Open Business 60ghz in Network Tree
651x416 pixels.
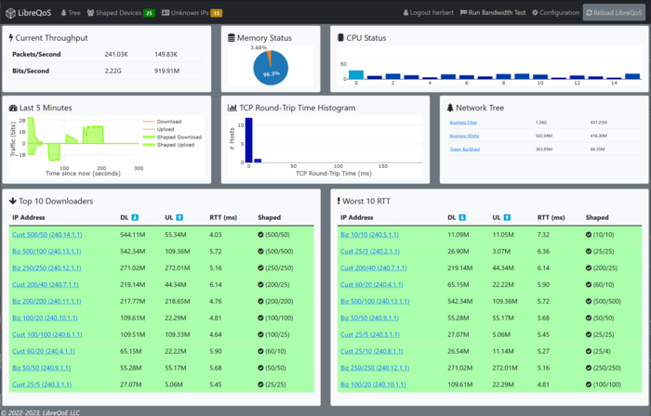click(465, 136)
